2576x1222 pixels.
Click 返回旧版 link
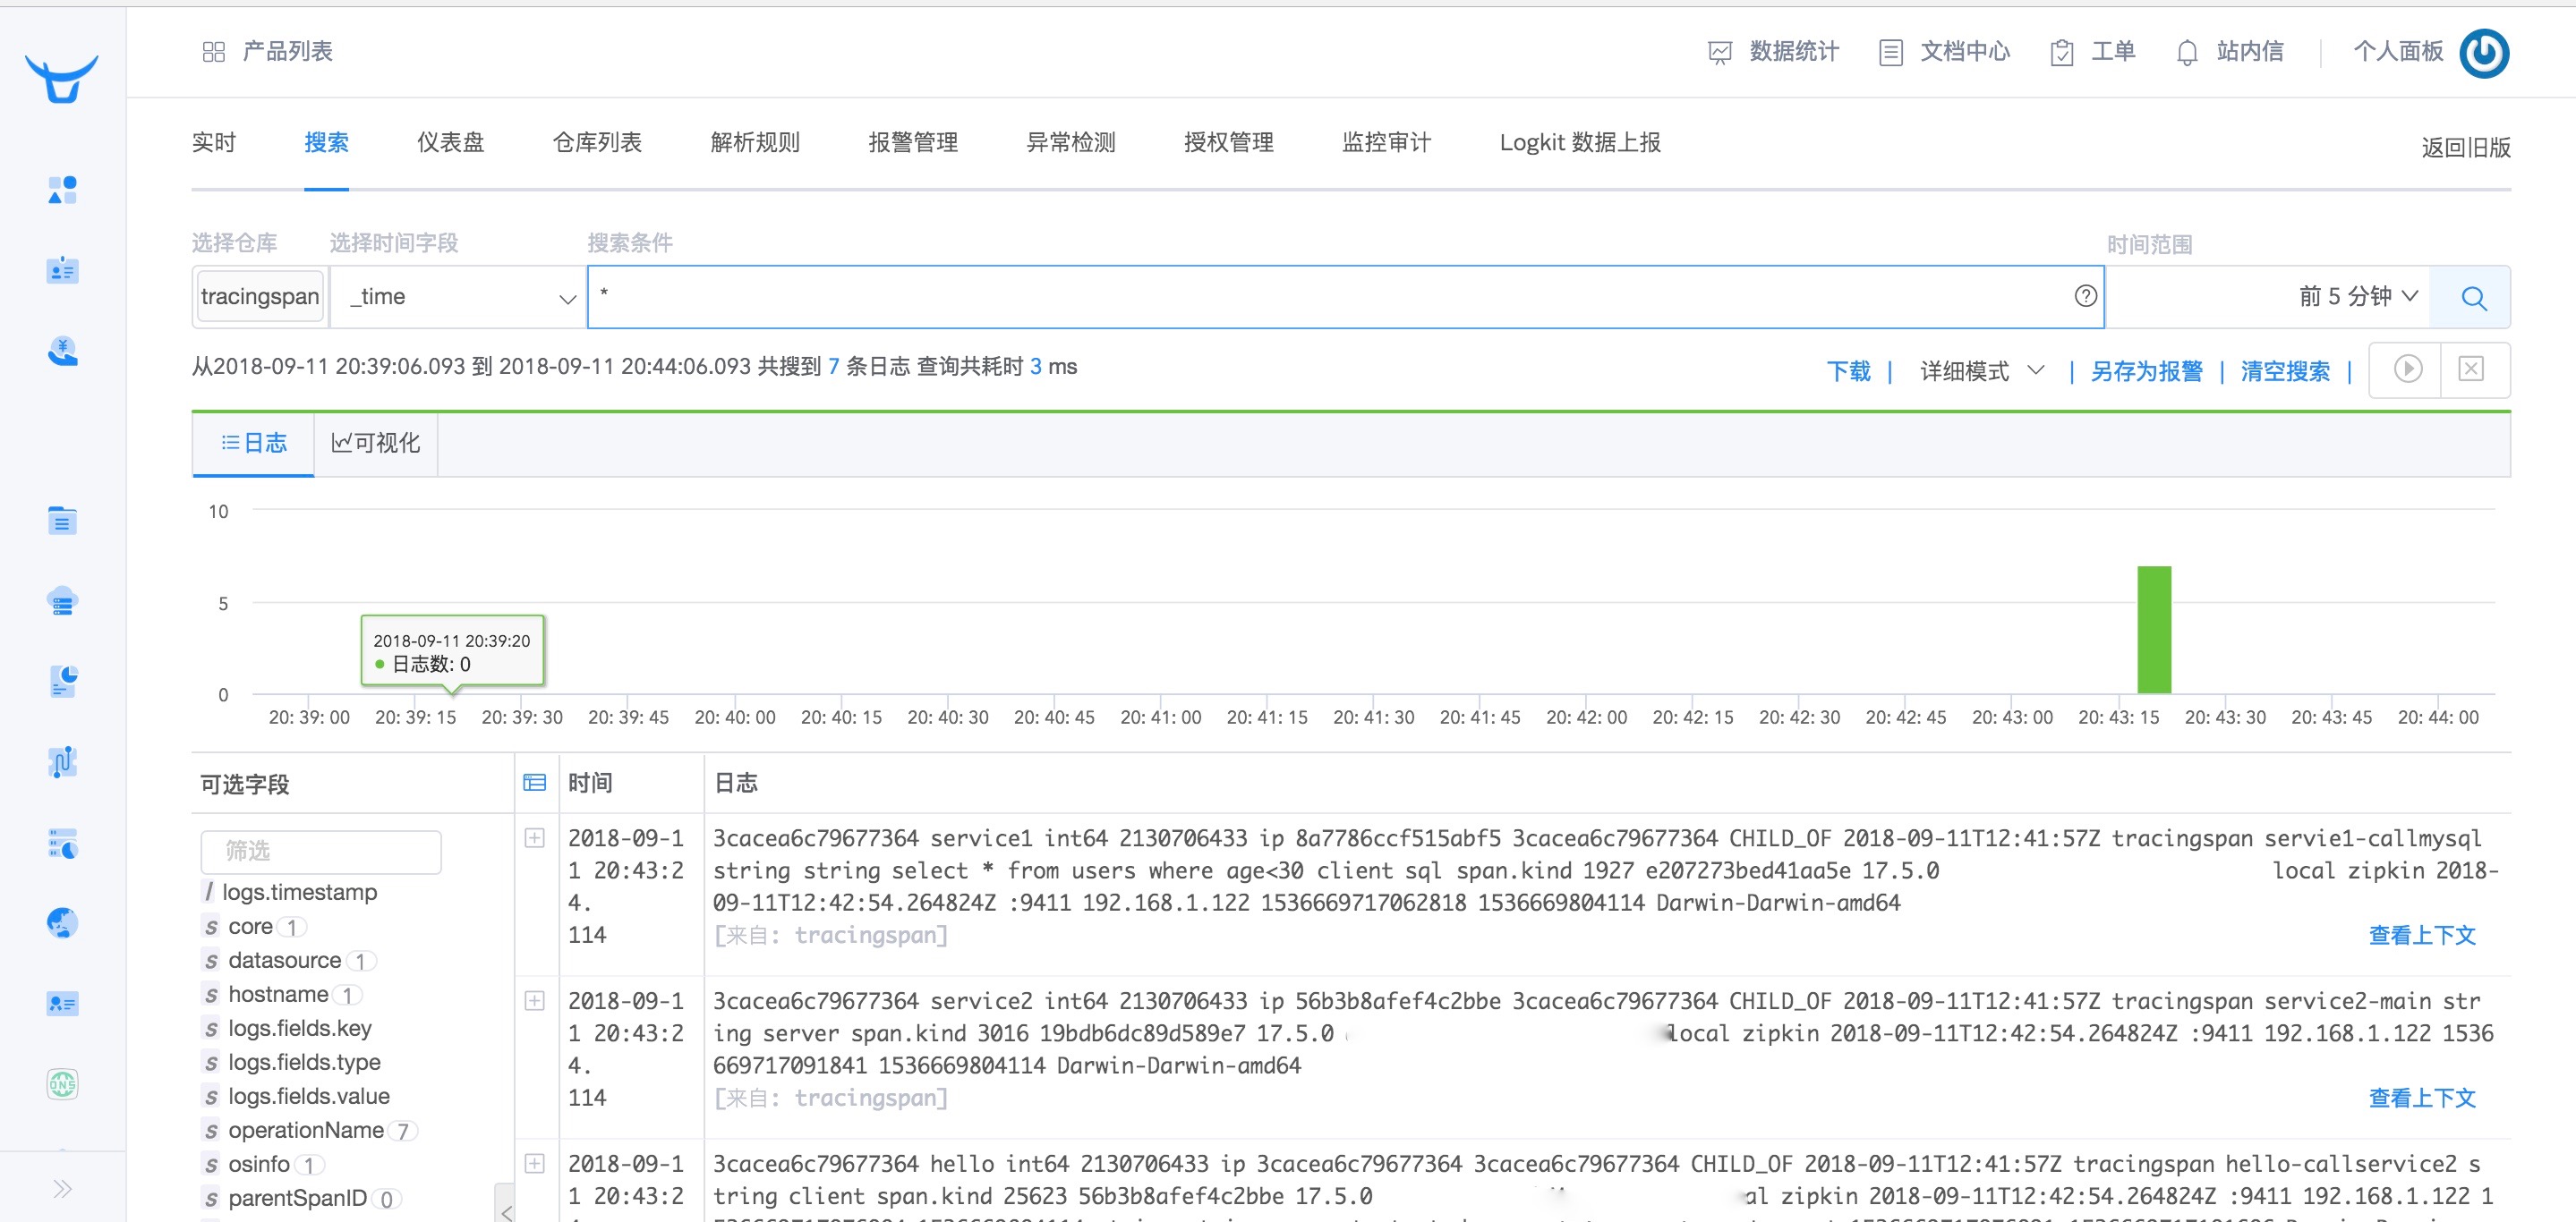[x=2466, y=148]
